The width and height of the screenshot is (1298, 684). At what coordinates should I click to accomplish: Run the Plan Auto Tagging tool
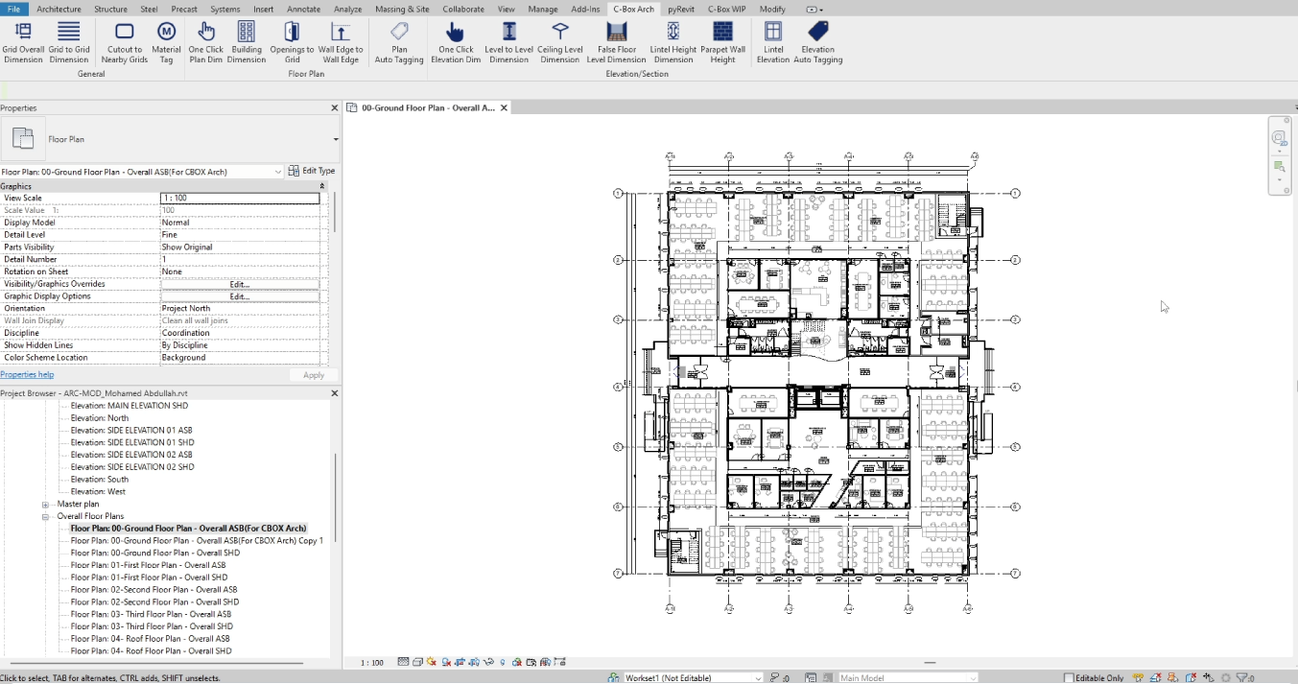click(399, 43)
